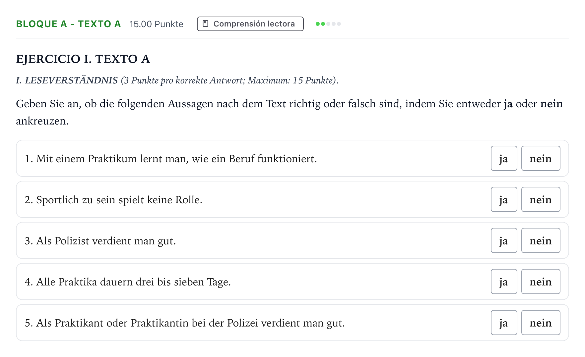Click the green difficulty dots indicator
The height and width of the screenshot is (357, 585).
pyautogui.click(x=328, y=24)
